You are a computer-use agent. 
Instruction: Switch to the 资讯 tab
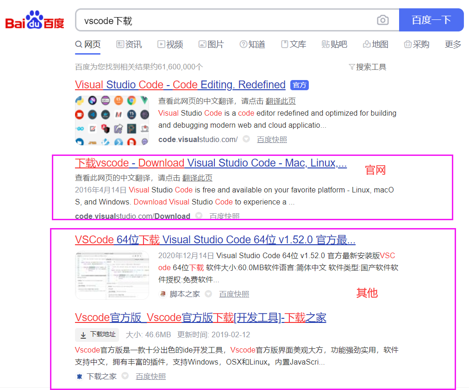pos(129,44)
